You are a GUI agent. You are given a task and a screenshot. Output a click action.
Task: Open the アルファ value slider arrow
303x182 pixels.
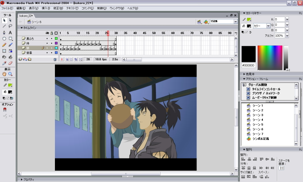[x=287, y=36]
